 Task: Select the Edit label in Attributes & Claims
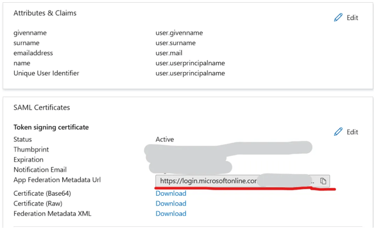click(352, 17)
